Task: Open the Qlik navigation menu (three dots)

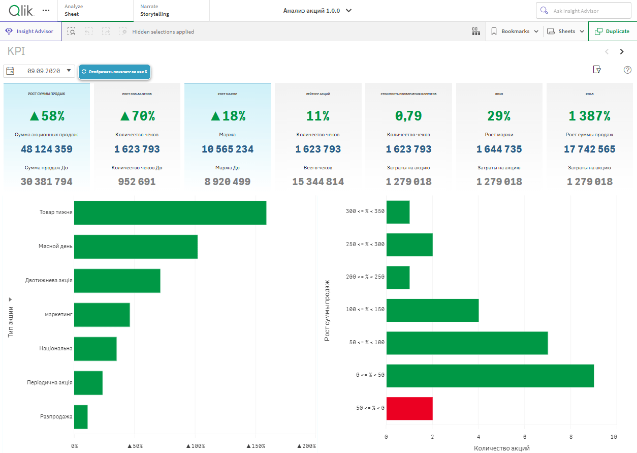Action: 46,10
